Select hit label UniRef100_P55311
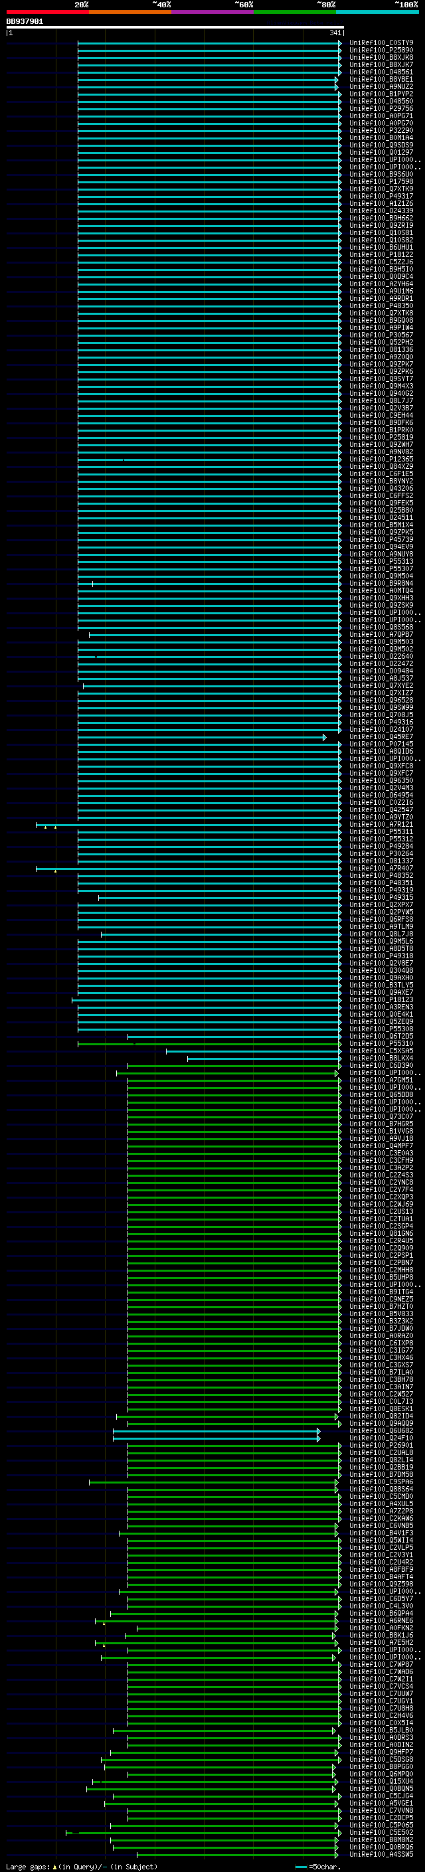 point(381,831)
